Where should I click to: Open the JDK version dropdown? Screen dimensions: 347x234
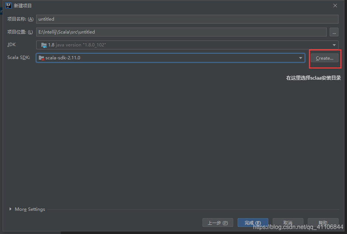(187, 45)
